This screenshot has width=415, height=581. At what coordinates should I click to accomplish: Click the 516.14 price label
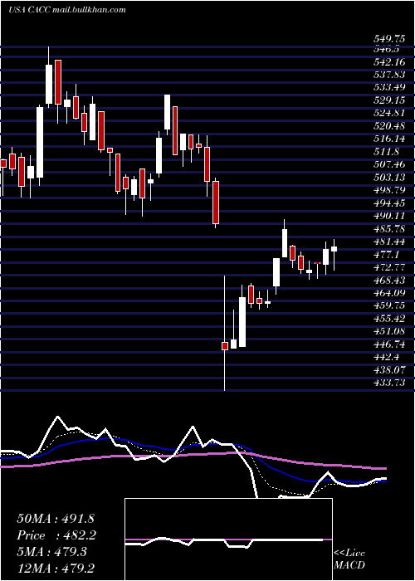[388, 139]
